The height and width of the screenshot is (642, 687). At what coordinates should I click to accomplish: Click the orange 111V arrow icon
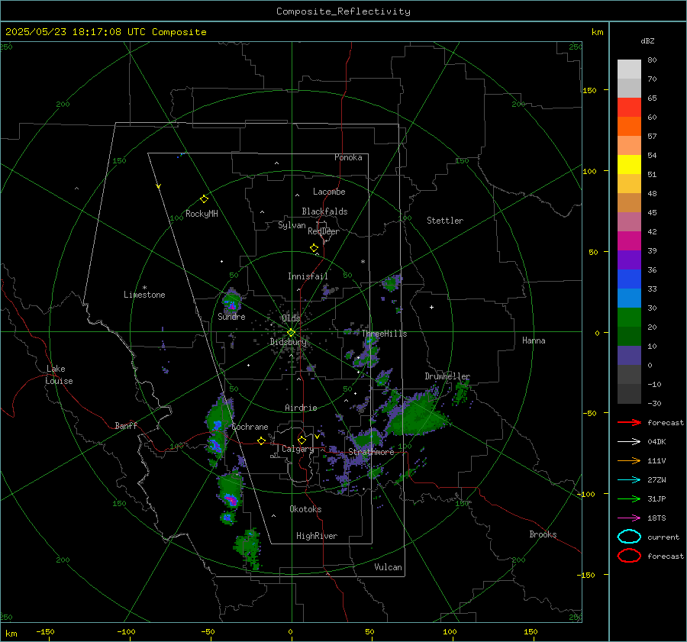point(629,460)
